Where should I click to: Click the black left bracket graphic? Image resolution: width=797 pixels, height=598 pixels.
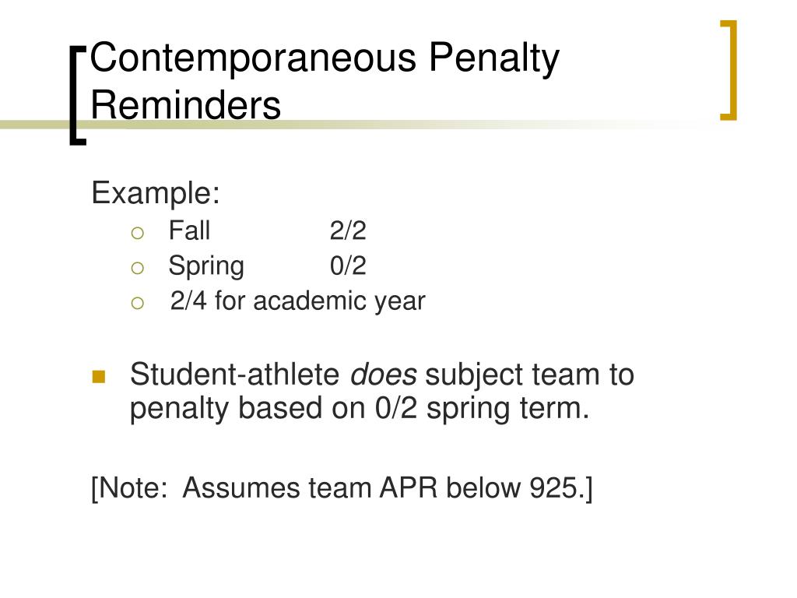point(77,96)
